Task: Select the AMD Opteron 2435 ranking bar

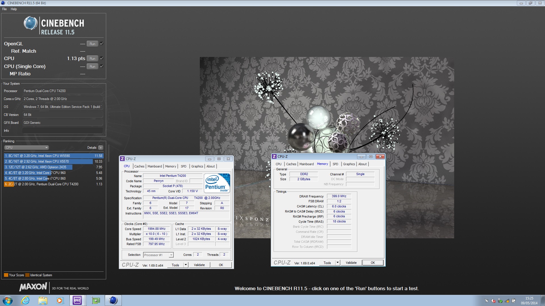Action: point(53,167)
